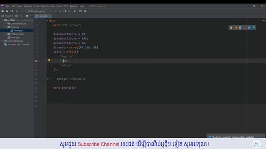Screen dimensions: 266x149
Task: Open the Tools menu
Action: coord(59,6)
